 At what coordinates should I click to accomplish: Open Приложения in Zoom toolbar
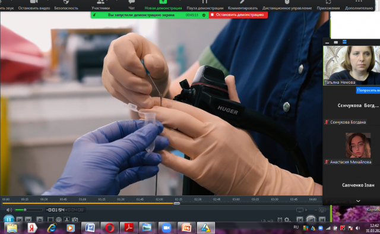tap(328, 5)
